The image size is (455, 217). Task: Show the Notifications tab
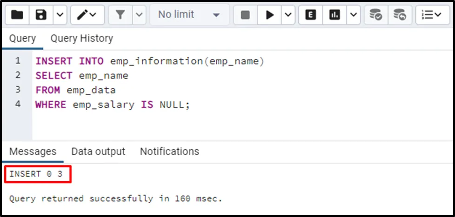(169, 151)
